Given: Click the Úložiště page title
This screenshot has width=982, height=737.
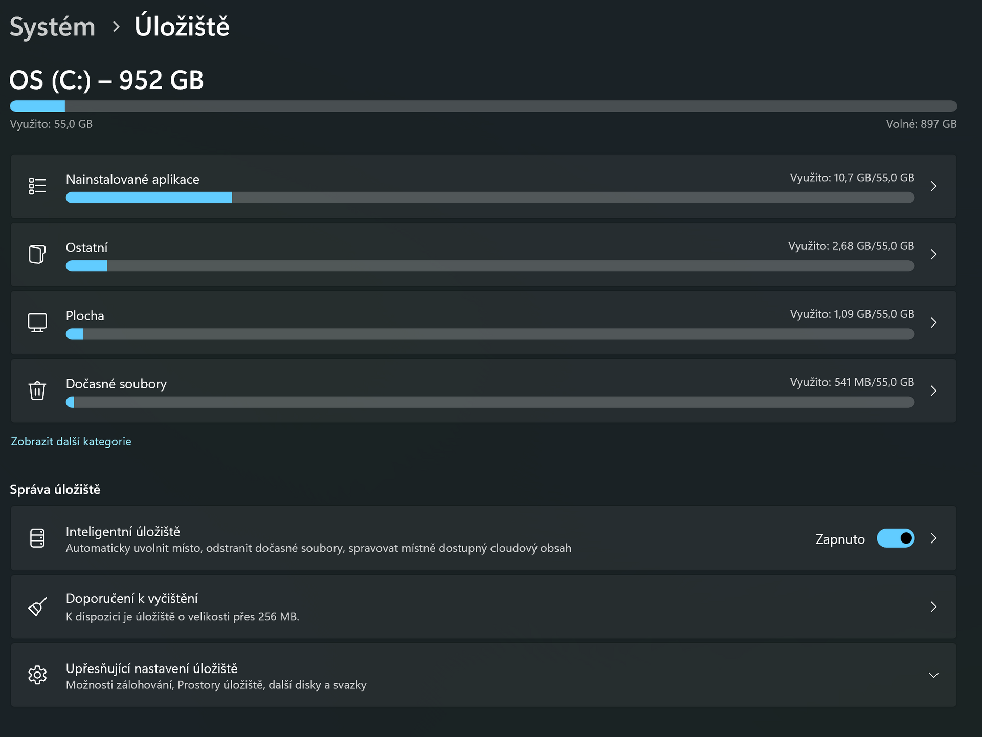Looking at the screenshot, I should (x=182, y=27).
